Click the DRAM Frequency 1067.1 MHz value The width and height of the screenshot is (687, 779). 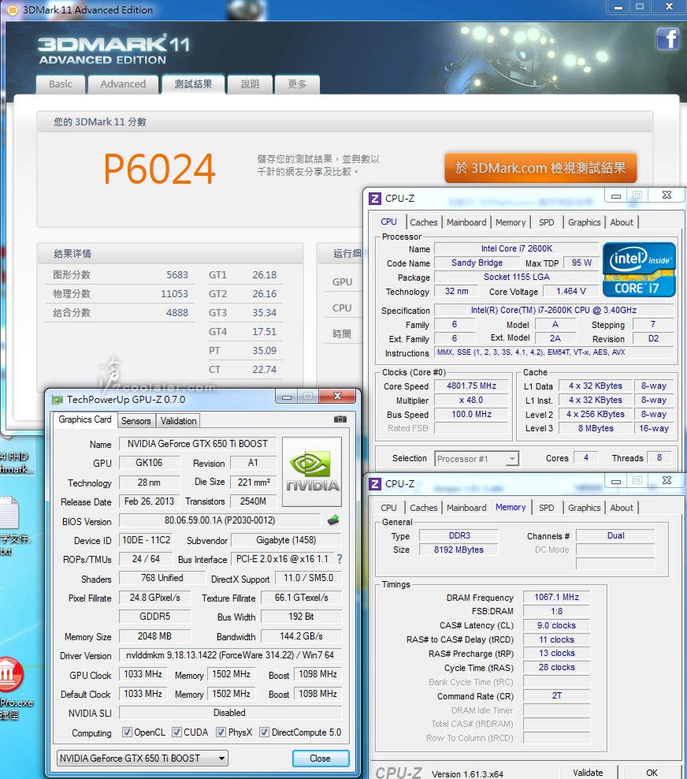(556, 597)
